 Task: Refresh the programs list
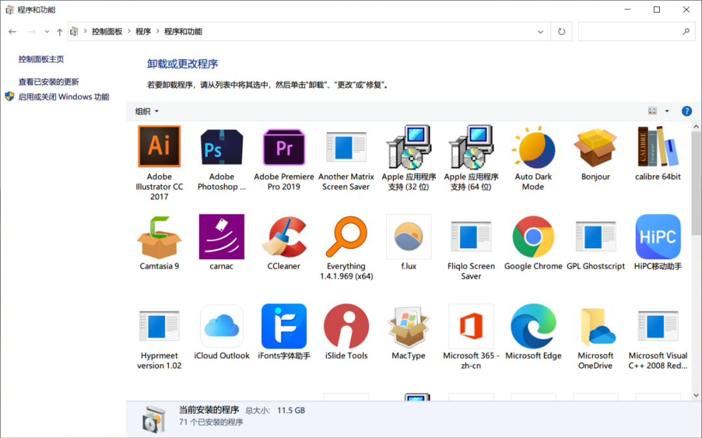pos(562,32)
